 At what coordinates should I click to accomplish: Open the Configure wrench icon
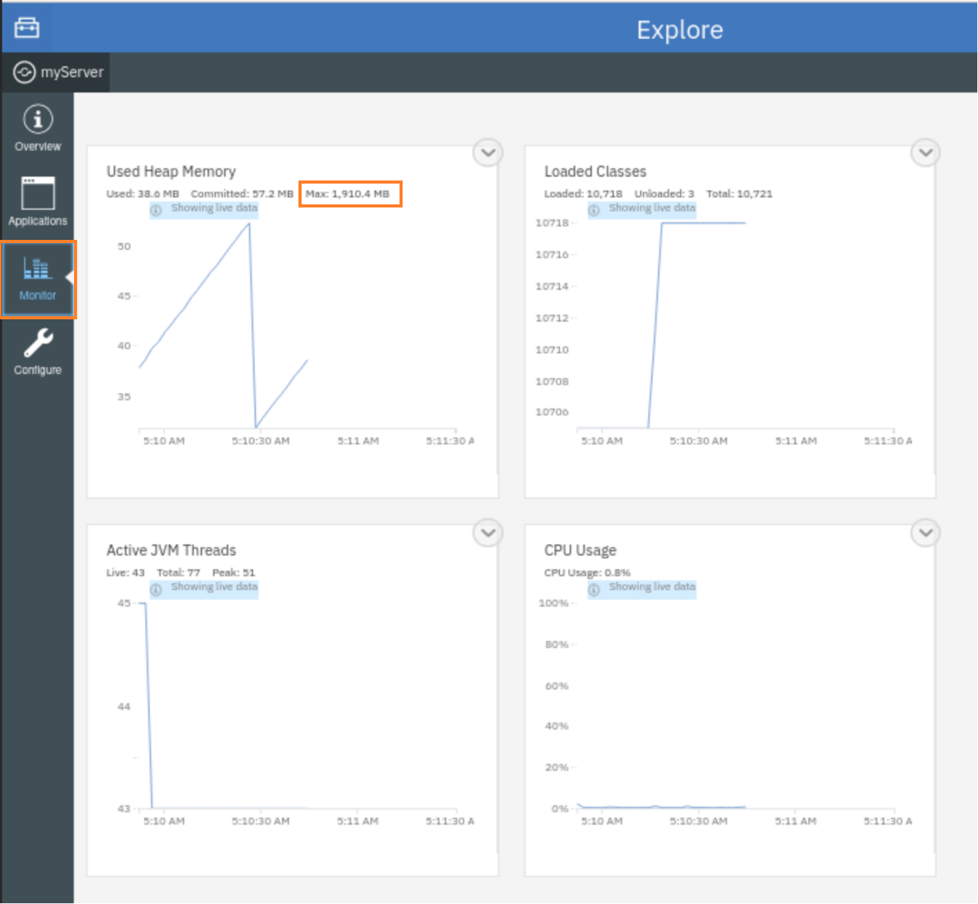(x=38, y=343)
